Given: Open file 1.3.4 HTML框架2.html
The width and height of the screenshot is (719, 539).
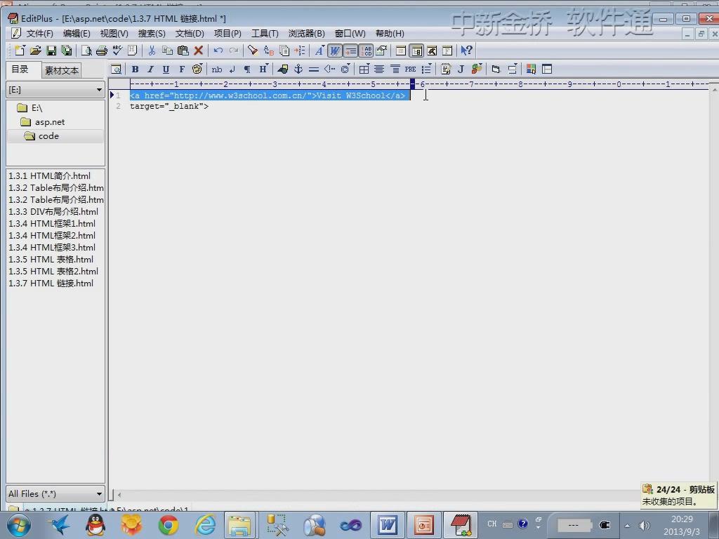Looking at the screenshot, I should (52, 236).
